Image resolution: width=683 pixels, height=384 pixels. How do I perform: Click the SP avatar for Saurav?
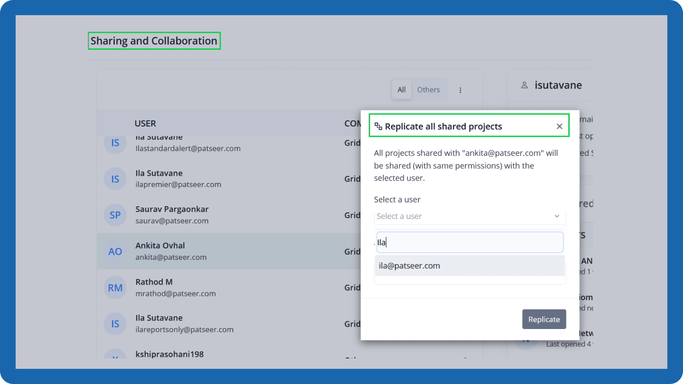pyautogui.click(x=115, y=215)
